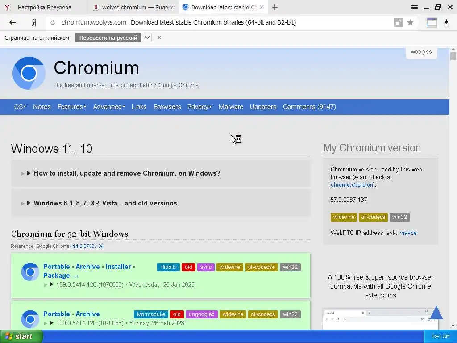
Task: Click the Yandex browser tab favicon
Action: click(7, 7)
